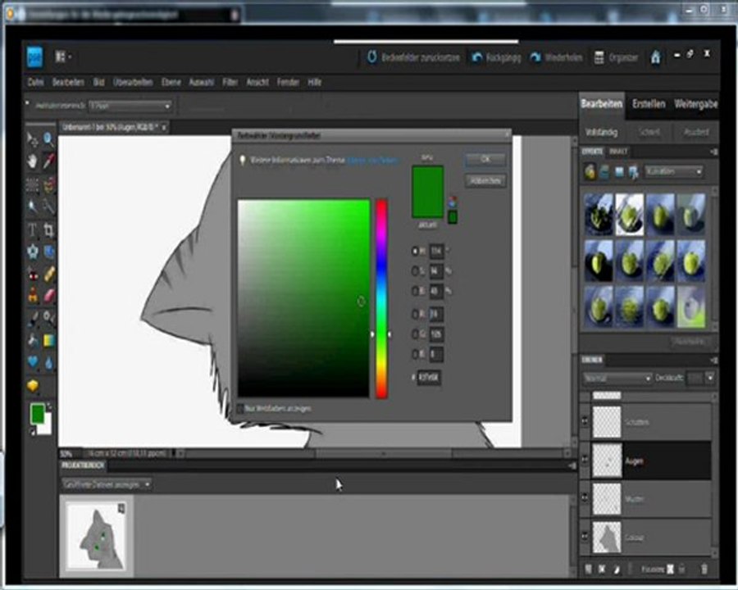
Task: Open the project bin files dropdown
Action: click(x=107, y=484)
